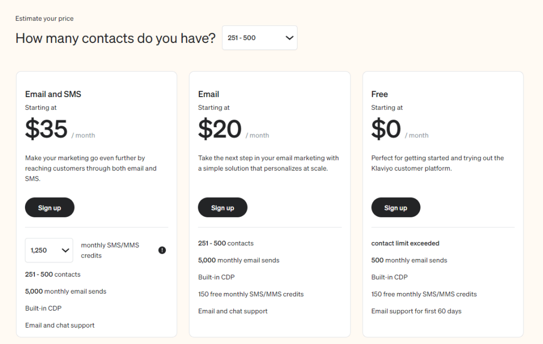Click Sign up under Email and SMS plan
This screenshot has height=344, width=543.
(x=49, y=207)
